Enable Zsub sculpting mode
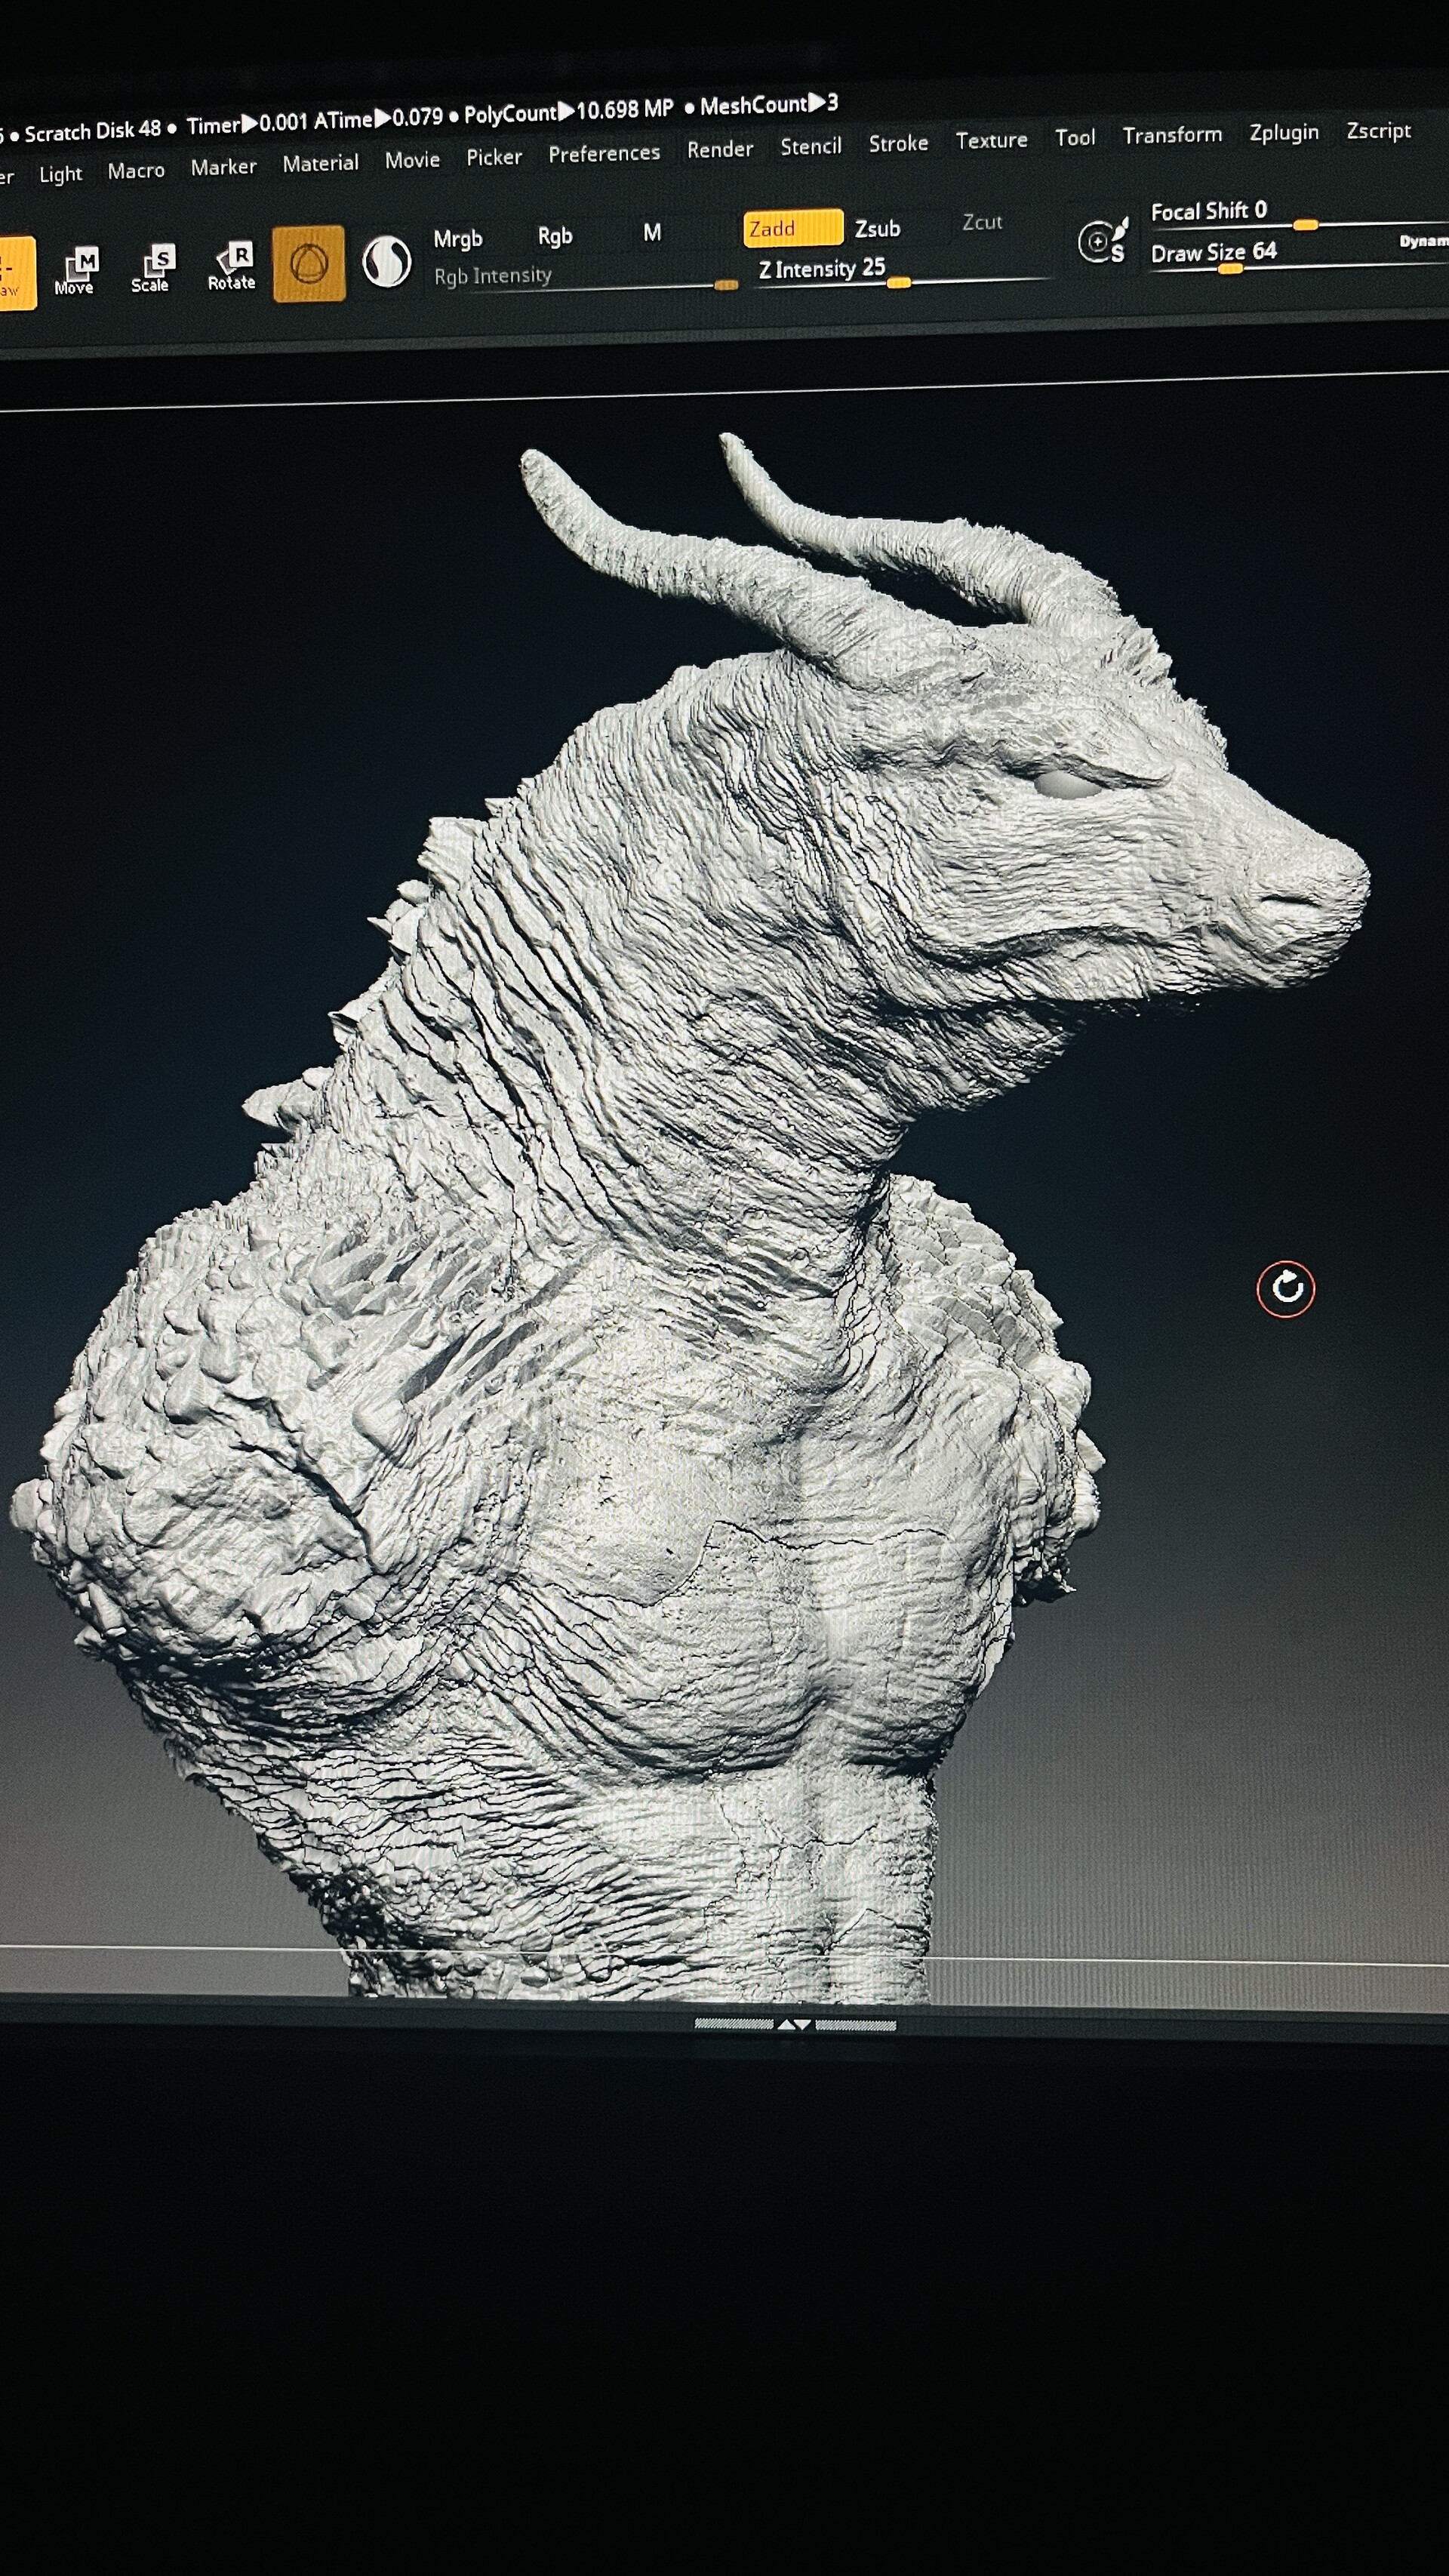Screen dimensions: 1449x2576 (x=878, y=229)
